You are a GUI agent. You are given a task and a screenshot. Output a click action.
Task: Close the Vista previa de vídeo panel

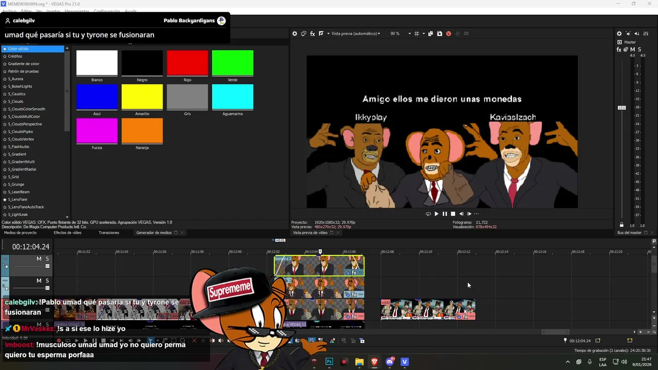pyautogui.click(x=337, y=233)
